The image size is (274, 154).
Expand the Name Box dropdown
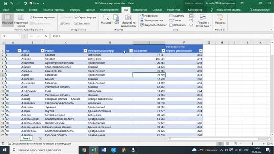pos(19,36)
